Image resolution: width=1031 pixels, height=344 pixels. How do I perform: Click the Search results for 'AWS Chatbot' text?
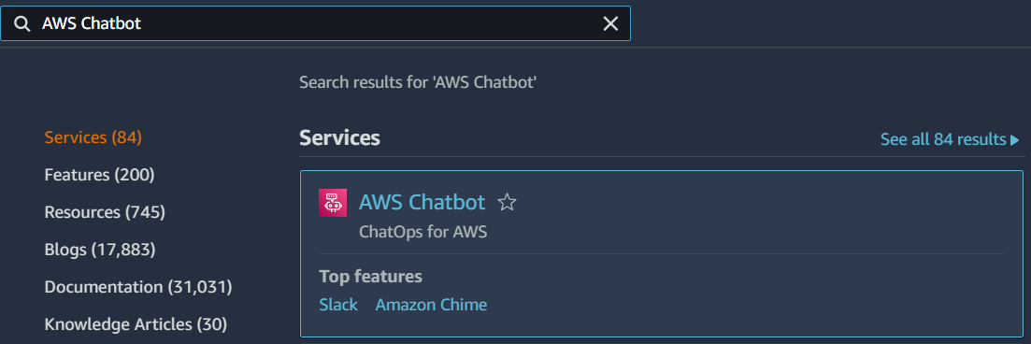tap(418, 83)
